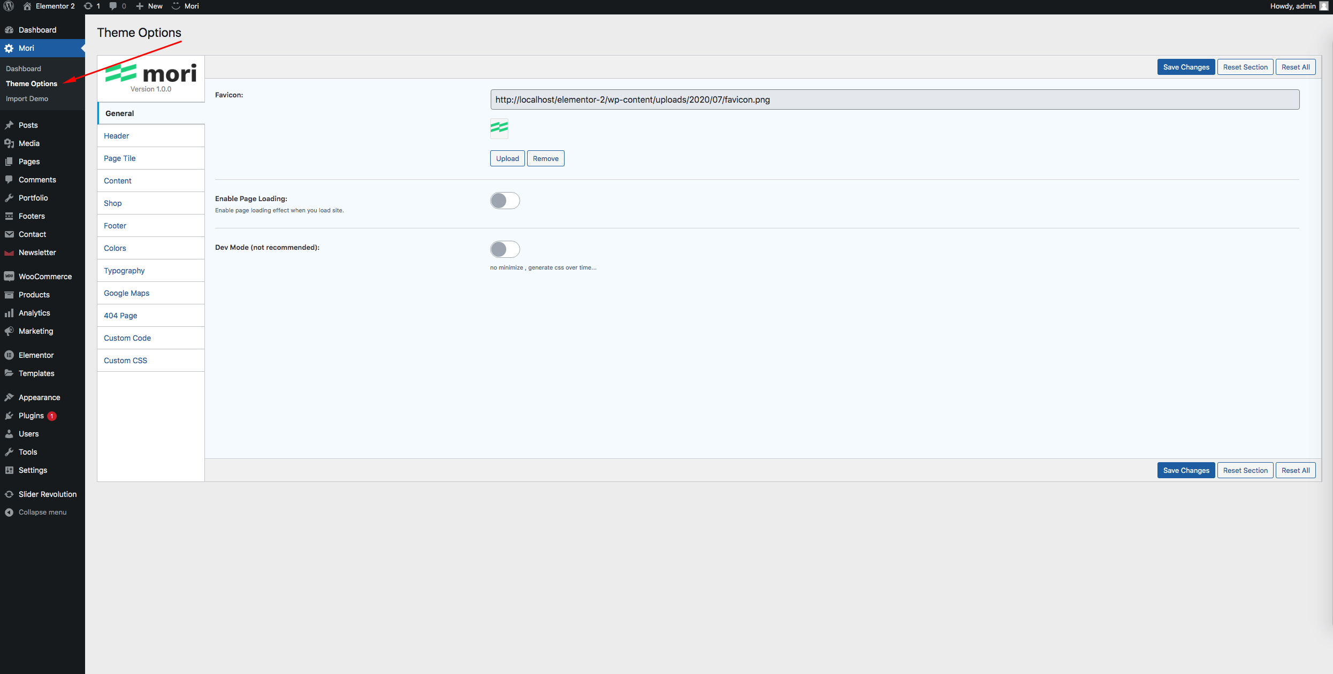Viewport: 1333px width, 674px height.
Task: Open comments bubble icon in admin bar
Action: pos(113,6)
